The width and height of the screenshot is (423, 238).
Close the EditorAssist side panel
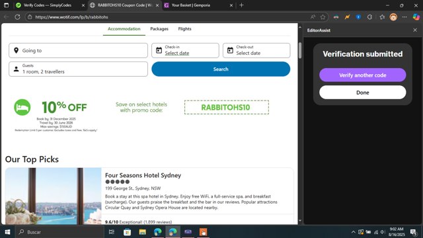415,30
